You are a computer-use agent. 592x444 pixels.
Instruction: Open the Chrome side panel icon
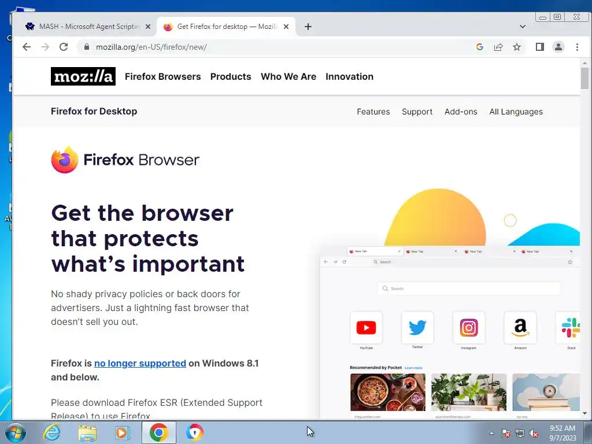[540, 47]
